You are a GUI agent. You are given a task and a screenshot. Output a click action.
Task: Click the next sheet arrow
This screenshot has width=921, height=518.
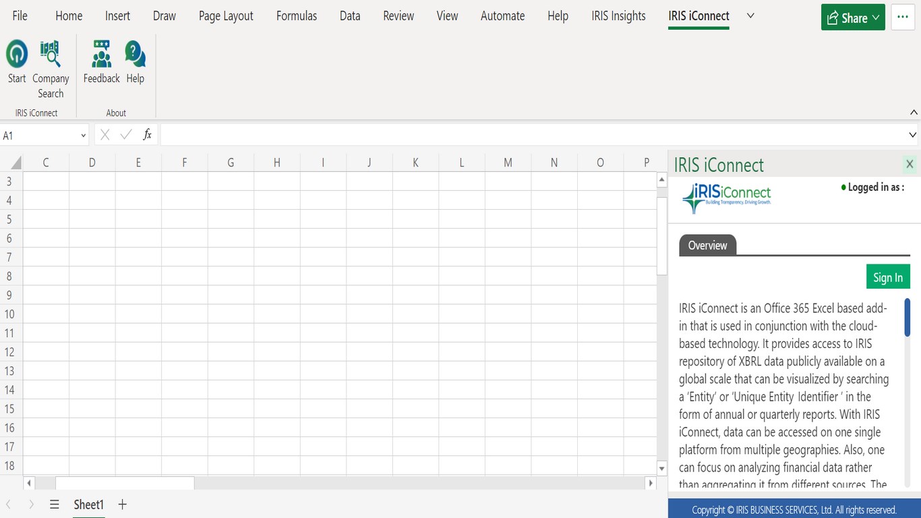(31, 505)
